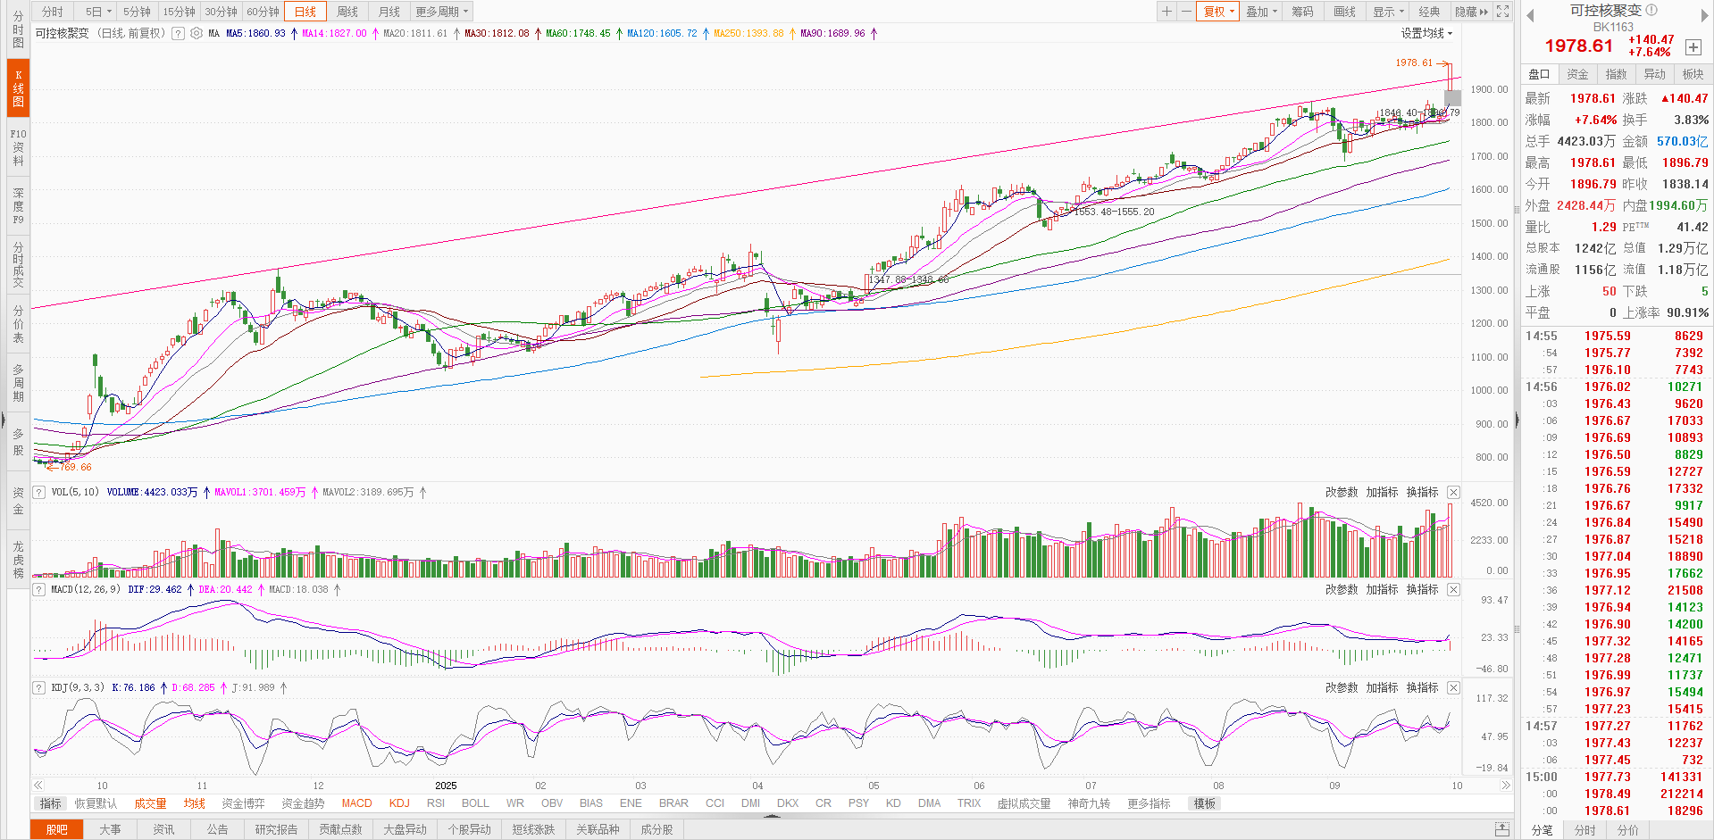Open MA settings gear icon beside chart title
The image size is (1714, 840).
(196, 34)
